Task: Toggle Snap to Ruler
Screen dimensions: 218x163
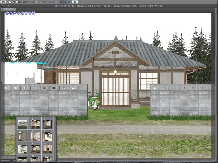Action: (61, 2)
